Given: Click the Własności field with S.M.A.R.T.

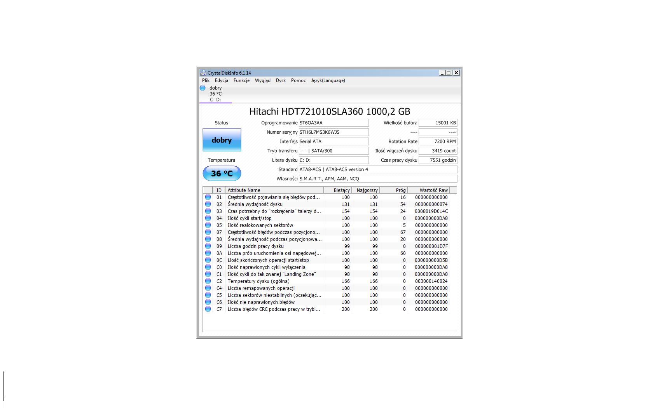Looking at the screenshot, I should point(378,179).
